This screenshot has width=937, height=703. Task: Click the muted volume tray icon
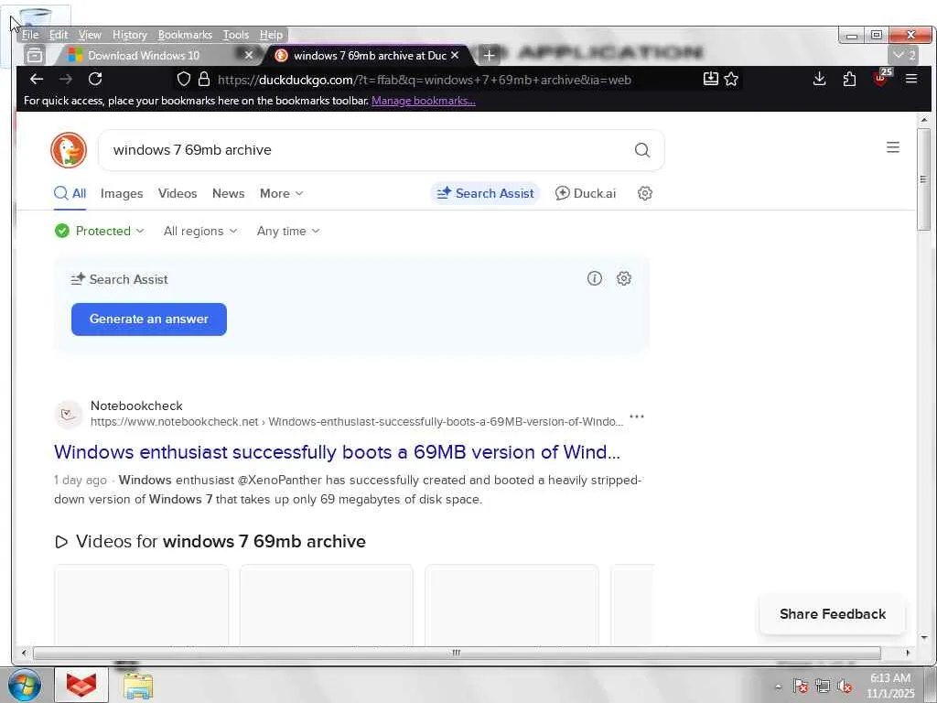click(x=845, y=686)
